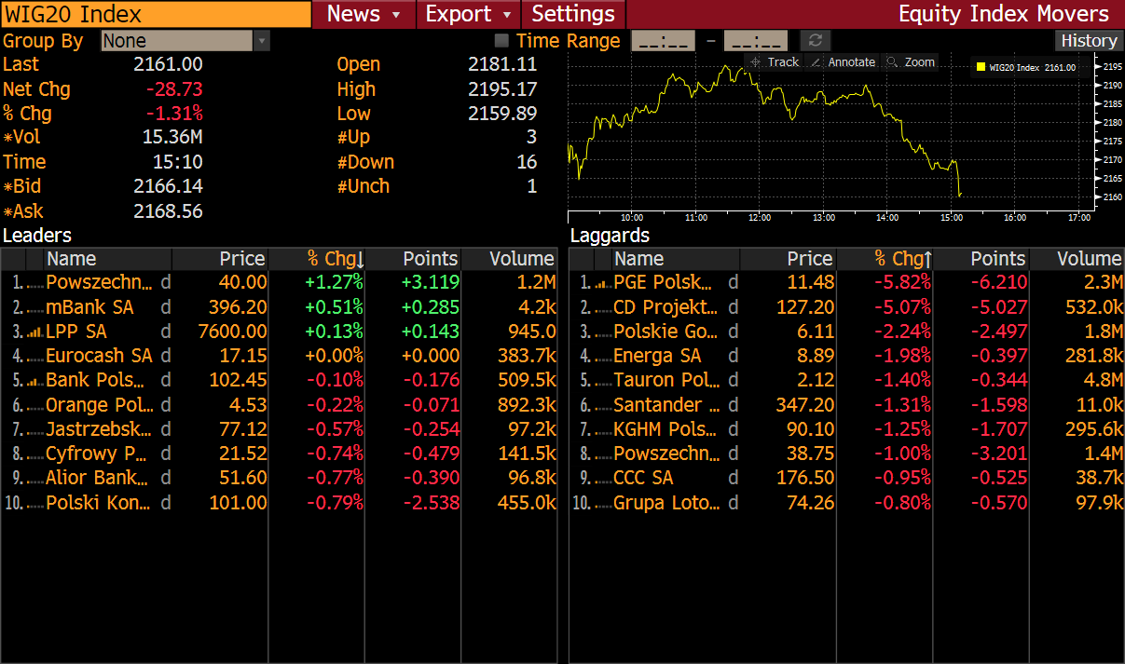Click the Laggards Volume column header
The height and width of the screenshot is (664, 1125).
click(x=1077, y=259)
